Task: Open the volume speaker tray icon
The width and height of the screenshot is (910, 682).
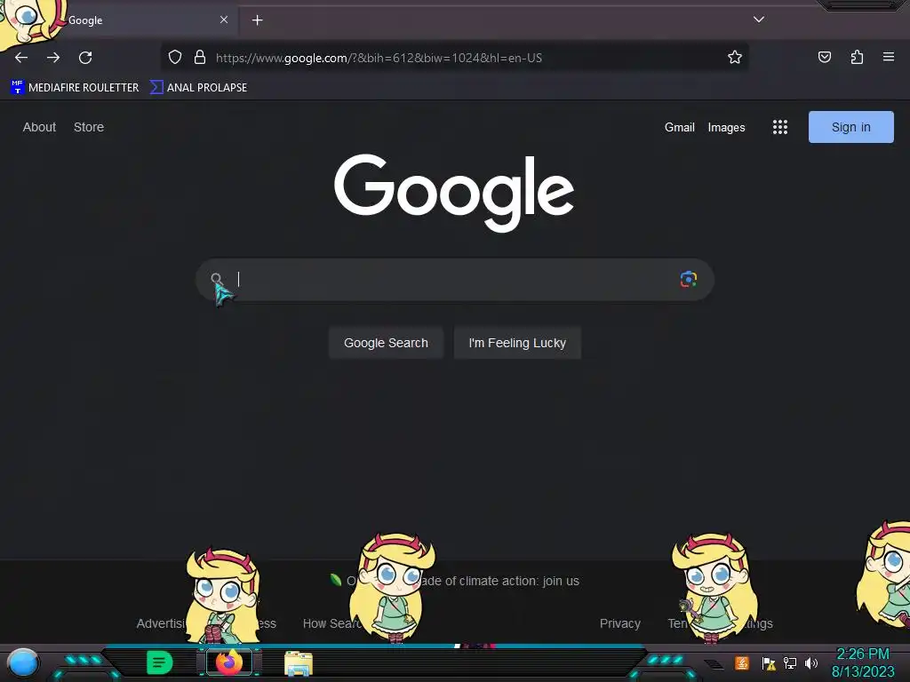Action: [810, 662]
